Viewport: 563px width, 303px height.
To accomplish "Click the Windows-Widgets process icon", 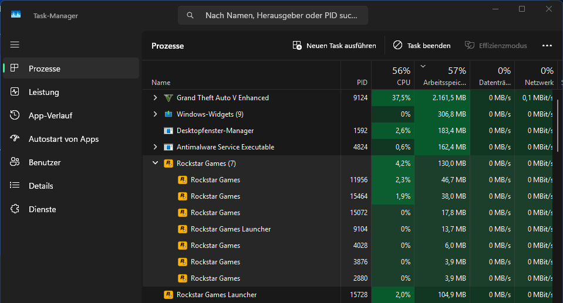I will tap(168, 114).
